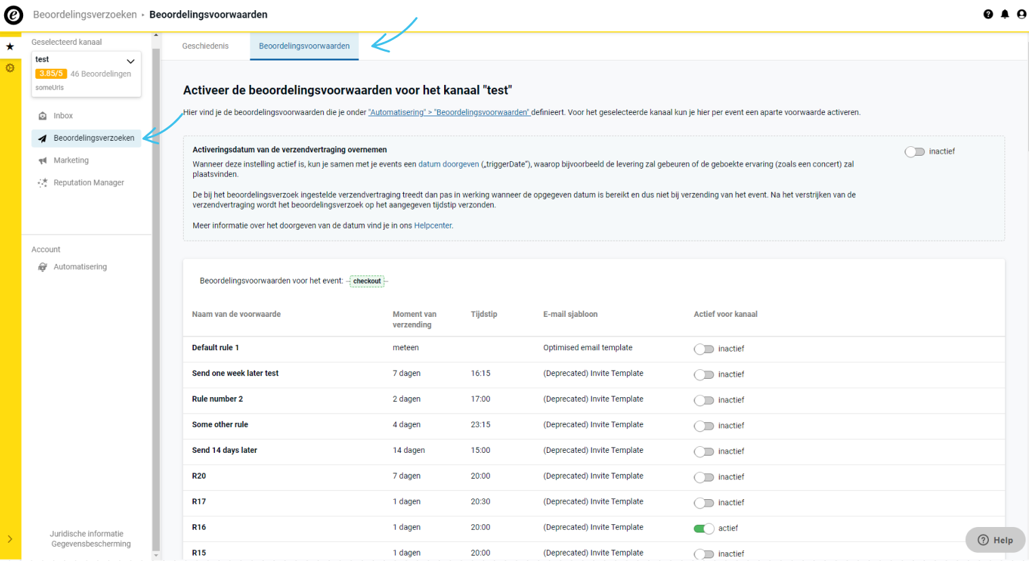Screen dimensions: 1029x561
Task: Click 'Naam van de voorwaarde' column header
Action: (236, 315)
